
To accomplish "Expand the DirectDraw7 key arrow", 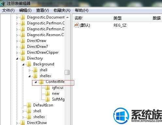I will (x=17, y=47).
